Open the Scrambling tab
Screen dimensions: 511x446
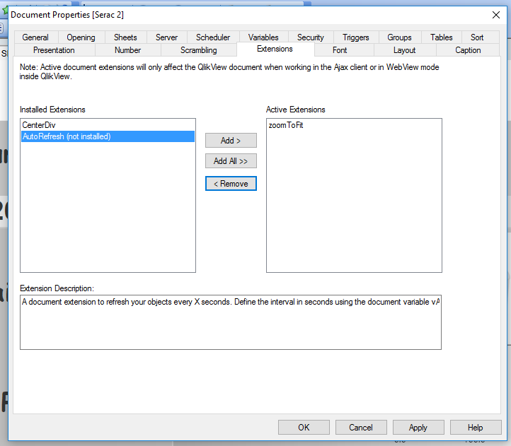click(x=199, y=50)
